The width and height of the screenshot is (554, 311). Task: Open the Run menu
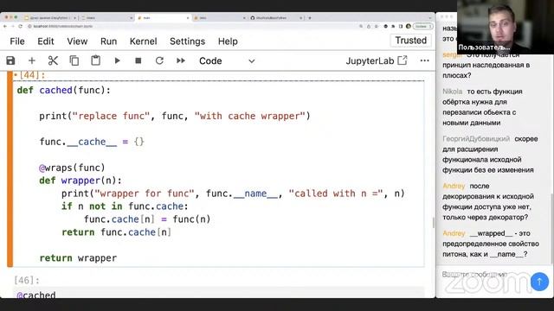point(108,41)
